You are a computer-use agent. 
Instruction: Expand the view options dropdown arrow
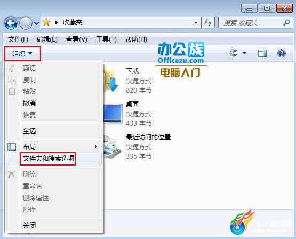click(x=244, y=53)
